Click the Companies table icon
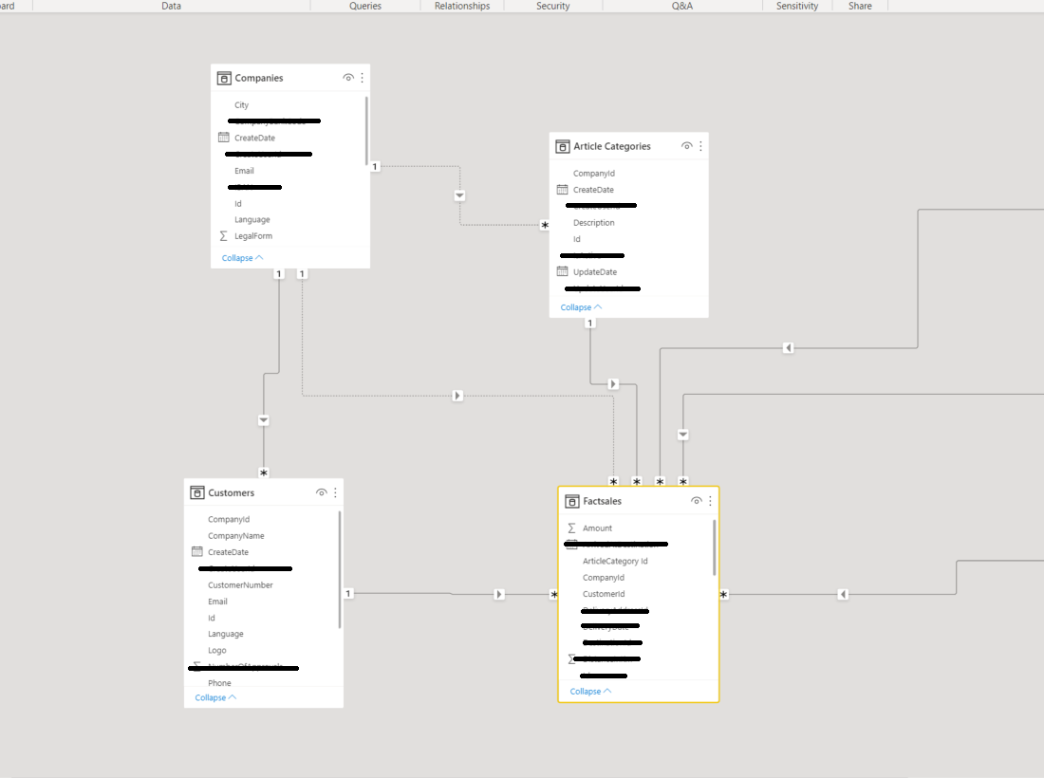 coord(224,78)
